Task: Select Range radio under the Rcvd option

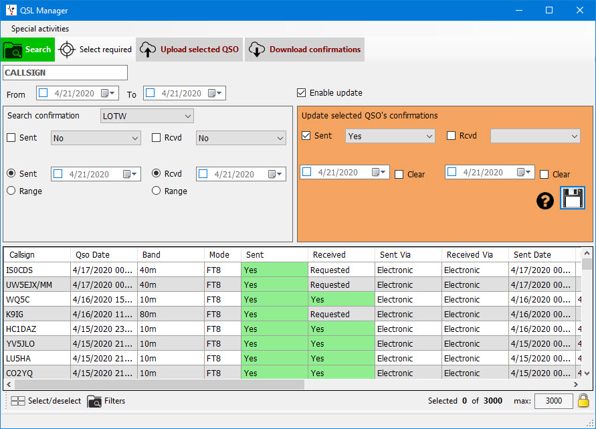Action: [x=157, y=191]
